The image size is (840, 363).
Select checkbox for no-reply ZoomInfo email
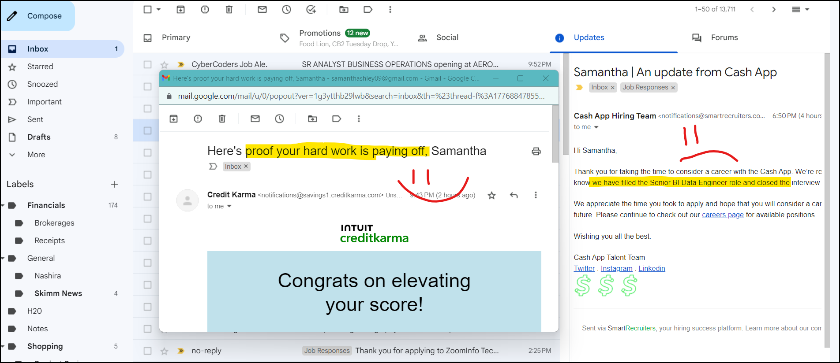coord(147,351)
